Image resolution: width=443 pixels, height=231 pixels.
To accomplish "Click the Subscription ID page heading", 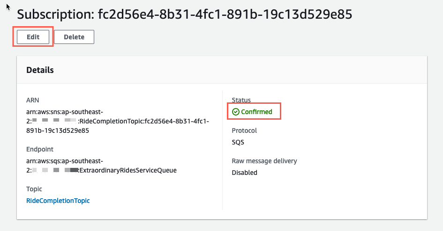I will point(185,14).
